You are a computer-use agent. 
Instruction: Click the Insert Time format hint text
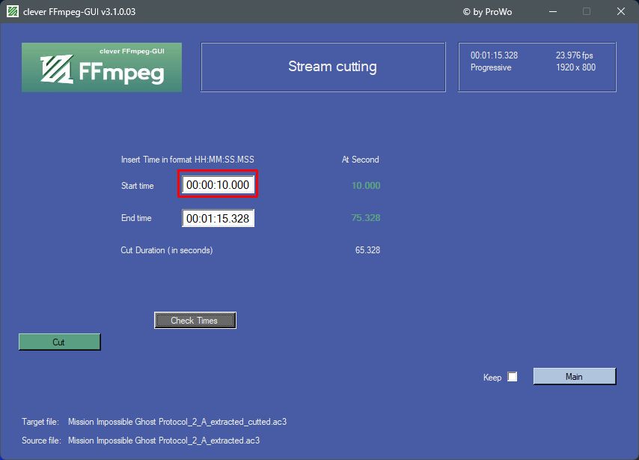(188, 160)
